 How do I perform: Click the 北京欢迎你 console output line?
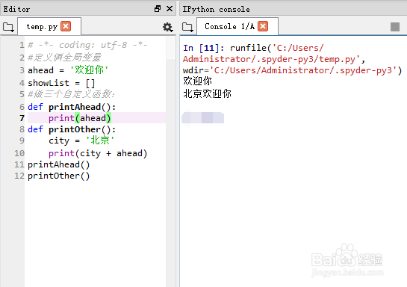point(207,93)
